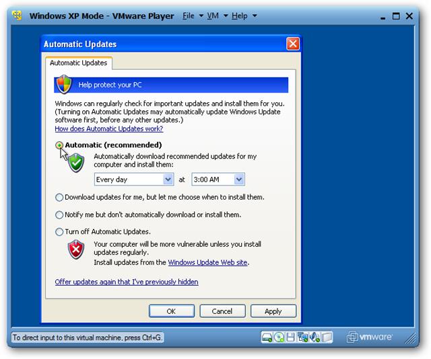The width and height of the screenshot is (431, 359).
Task: Click the VMware Player app icon in title bar
Action: [18, 15]
